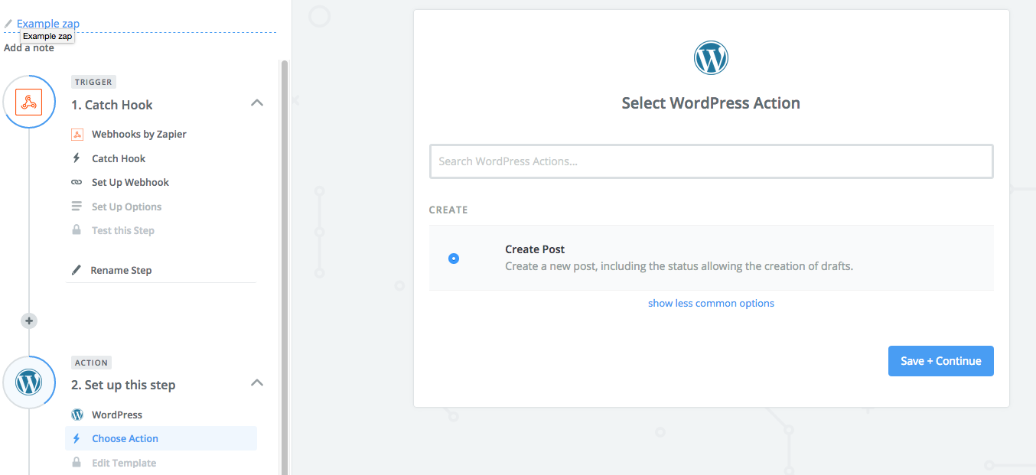Screen dimensions: 1036x475
Task: Click the pencil icon beside Example zap
Action: click(8, 24)
